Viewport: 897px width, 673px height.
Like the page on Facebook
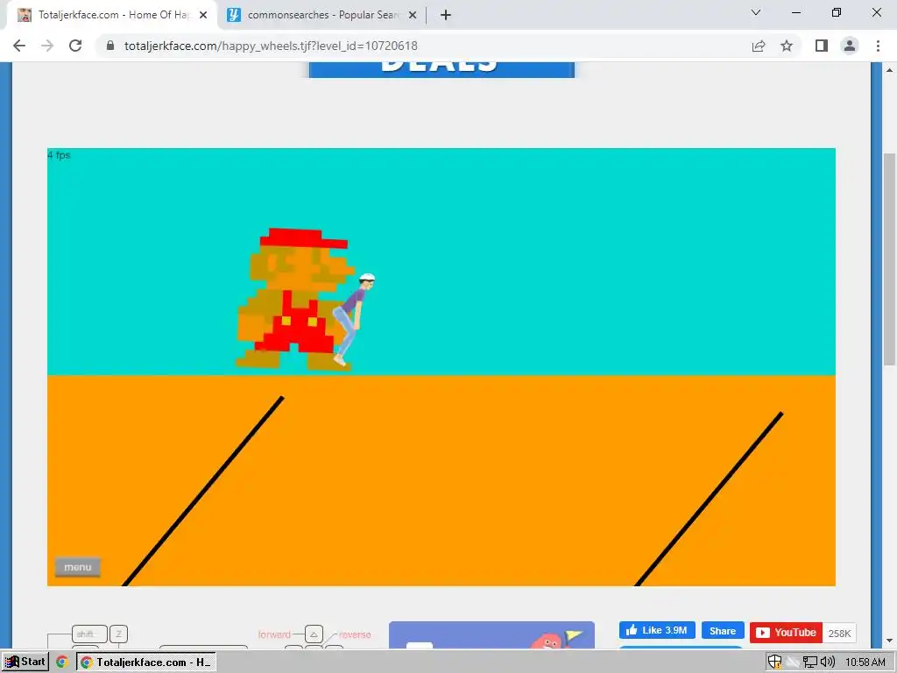[657, 630]
